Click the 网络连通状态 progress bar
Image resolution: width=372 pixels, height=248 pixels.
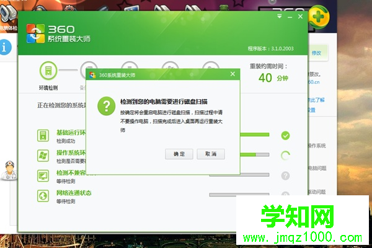239,195
